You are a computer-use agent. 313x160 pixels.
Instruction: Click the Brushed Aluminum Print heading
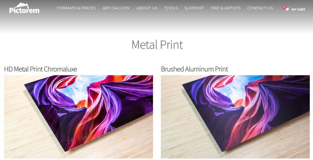194,69
